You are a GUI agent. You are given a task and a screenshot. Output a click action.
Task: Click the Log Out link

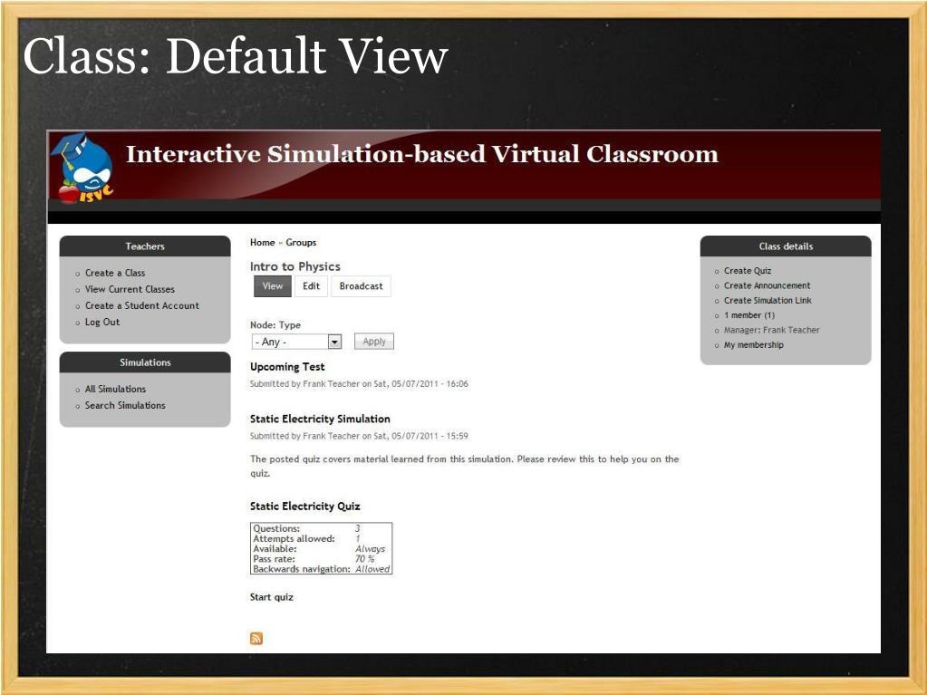tap(102, 322)
